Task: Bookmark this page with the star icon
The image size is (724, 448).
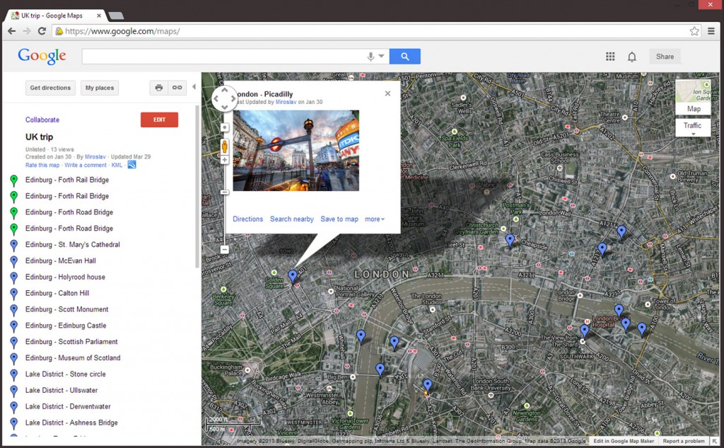Action: pos(694,31)
